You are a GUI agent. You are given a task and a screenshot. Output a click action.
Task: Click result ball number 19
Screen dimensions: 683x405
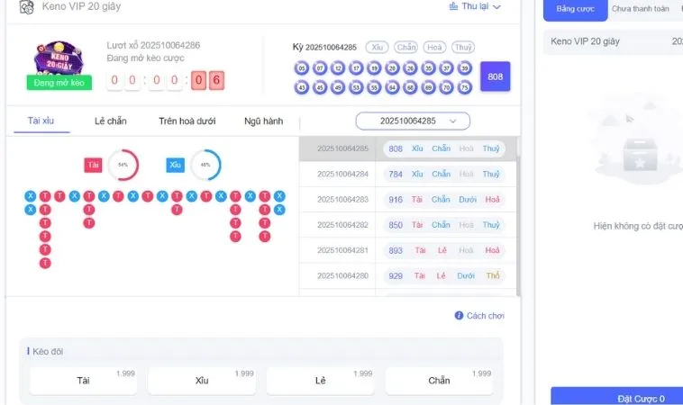[374, 68]
